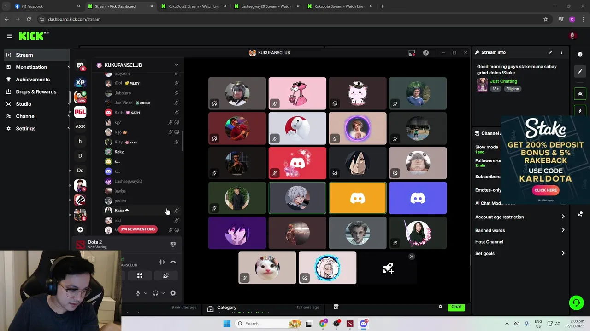
Task: Open Discord user settings gear
Action: [173, 293]
